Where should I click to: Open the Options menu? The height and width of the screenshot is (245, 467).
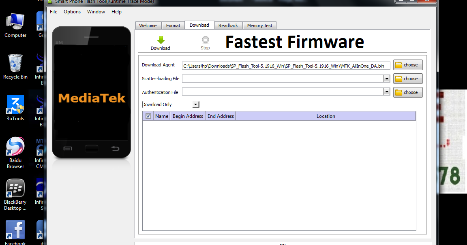[72, 12]
